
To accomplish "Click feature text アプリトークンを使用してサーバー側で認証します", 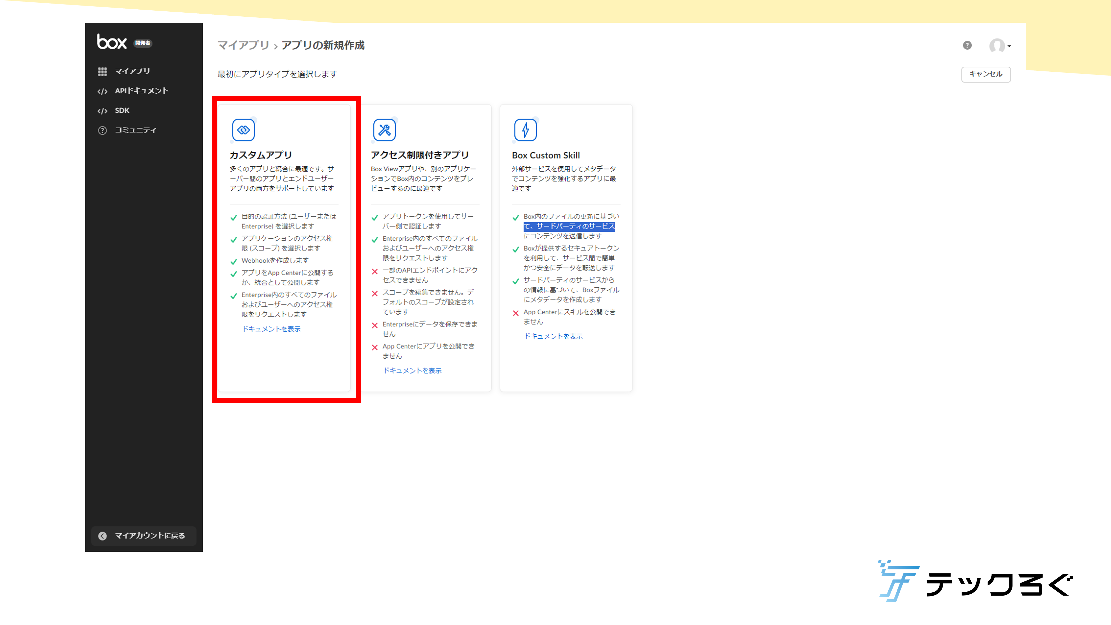I will click(x=428, y=221).
